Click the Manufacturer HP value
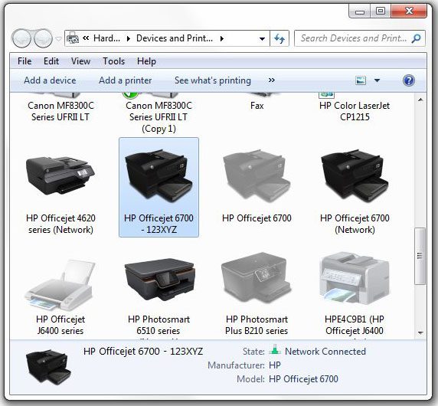The height and width of the screenshot is (406, 438). pyautogui.click(x=275, y=365)
